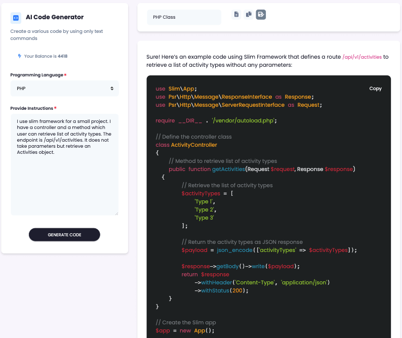
Task: Click the '// Create the Slim app' comment
Action: click(x=186, y=322)
